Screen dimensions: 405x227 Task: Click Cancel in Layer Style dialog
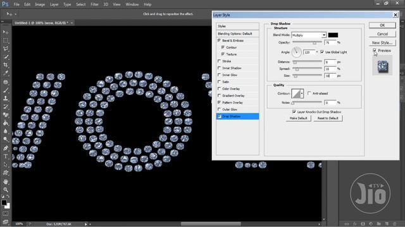click(x=382, y=34)
